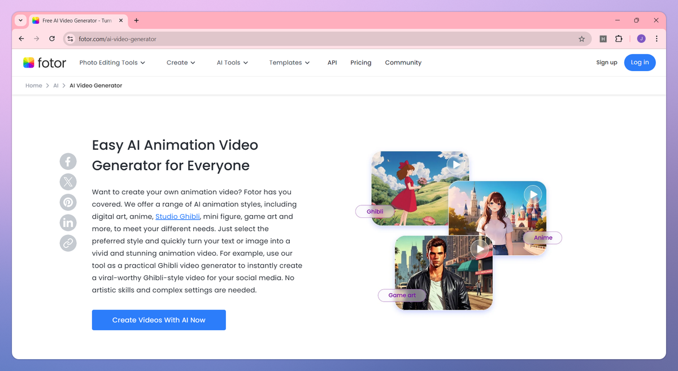Share page via Pinterest icon
Screen dimensions: 678x371
tap(68, 202)
